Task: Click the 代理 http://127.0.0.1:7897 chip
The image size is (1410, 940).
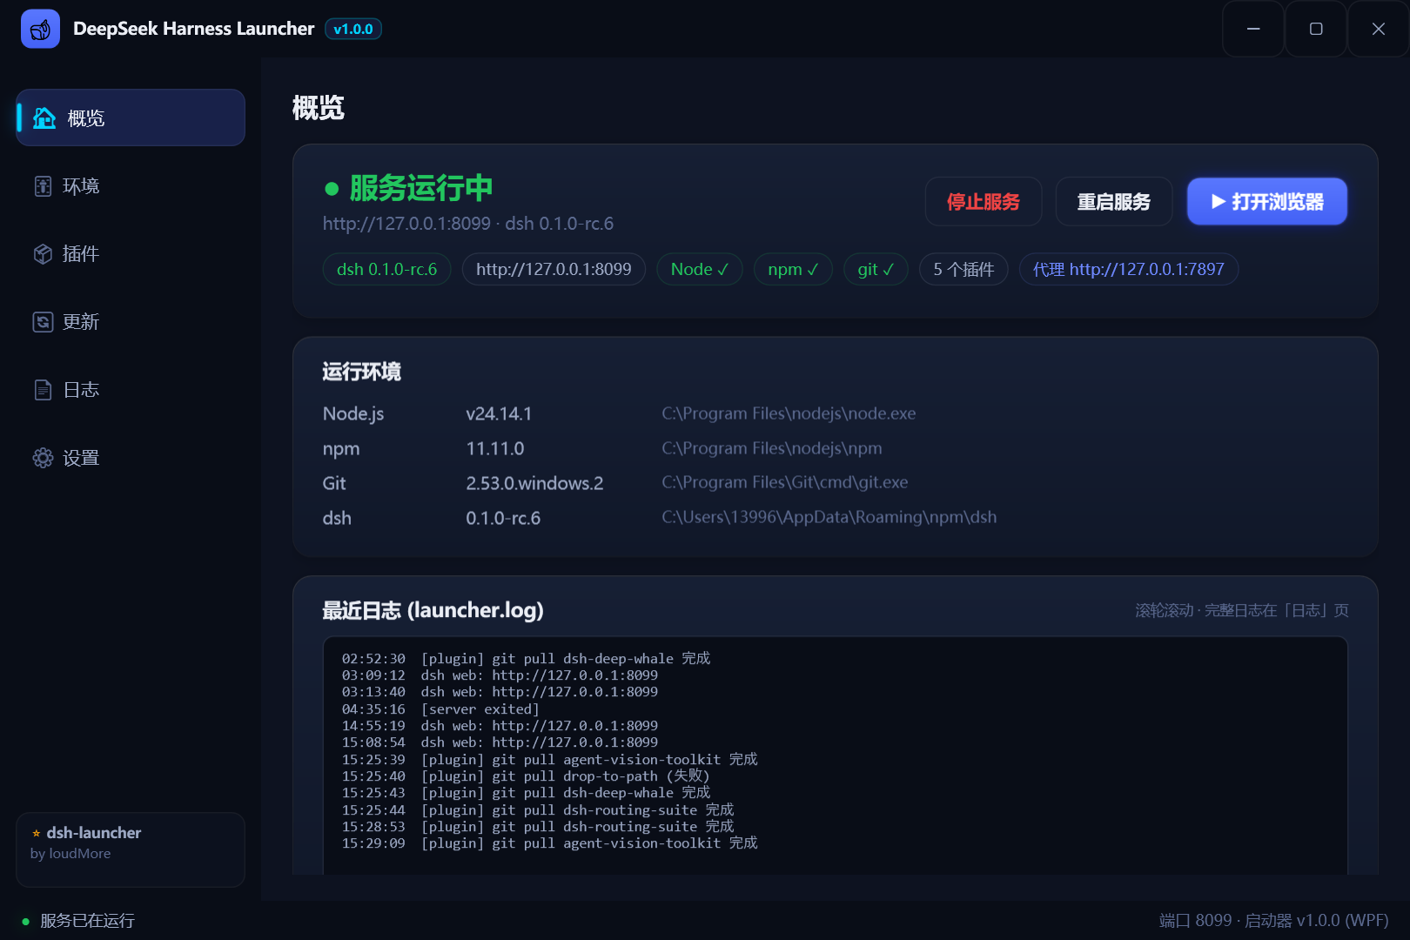Action: [x=1129, y=269]
